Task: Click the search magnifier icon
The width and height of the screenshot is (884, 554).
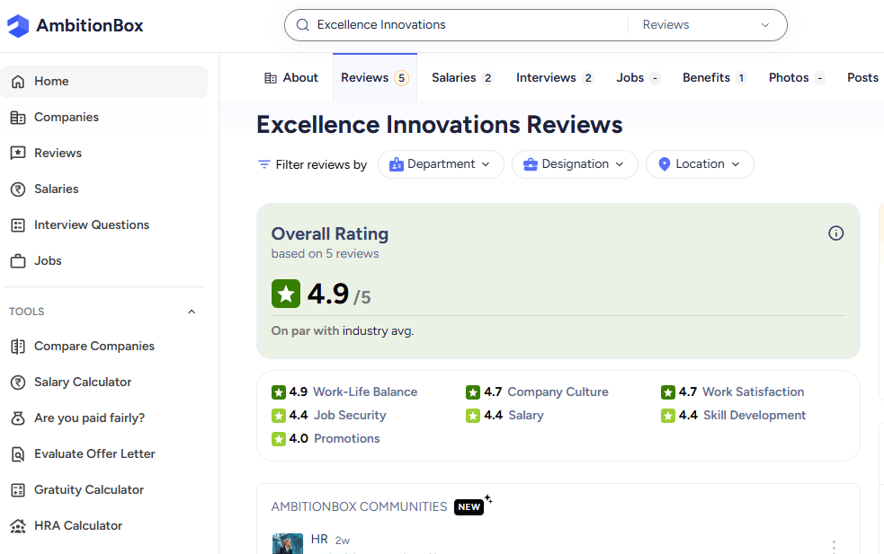Action: coord(303,25)
